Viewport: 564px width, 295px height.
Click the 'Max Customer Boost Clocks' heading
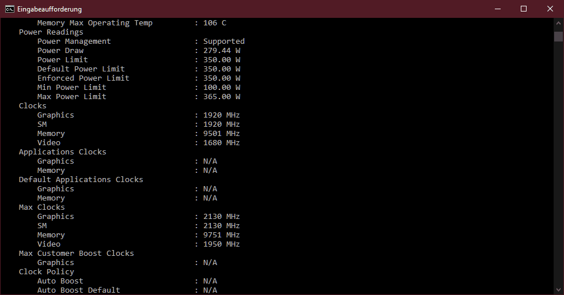(76, 254)
